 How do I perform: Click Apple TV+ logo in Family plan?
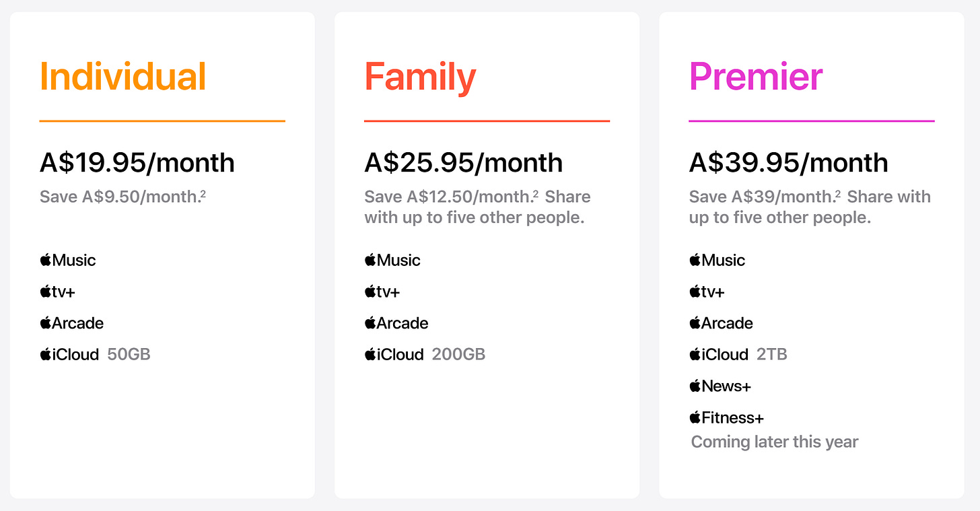(382, 292)
